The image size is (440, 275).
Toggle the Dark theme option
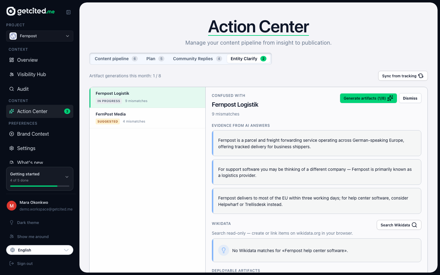(40, 222)
